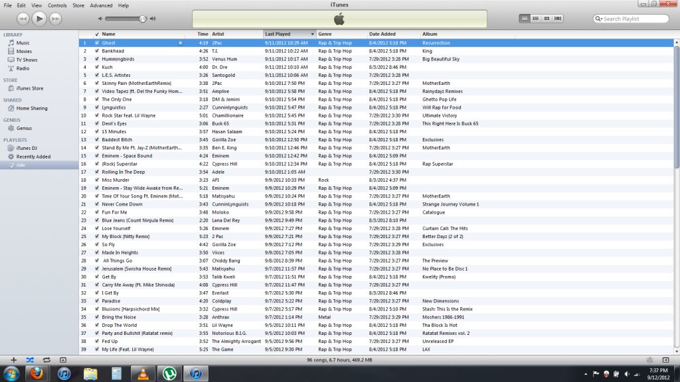This screenshot has height=382, width=680.
Task: Open the Controls menu
Action: 57,5
